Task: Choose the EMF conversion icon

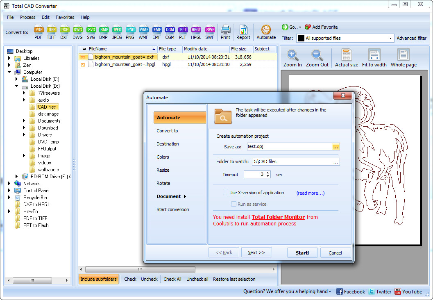Action: coord(156,32)
